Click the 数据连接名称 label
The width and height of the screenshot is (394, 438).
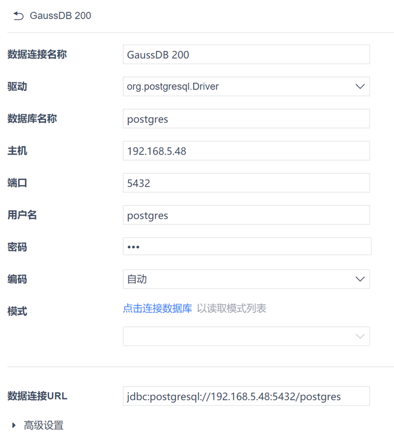point(37,54)
